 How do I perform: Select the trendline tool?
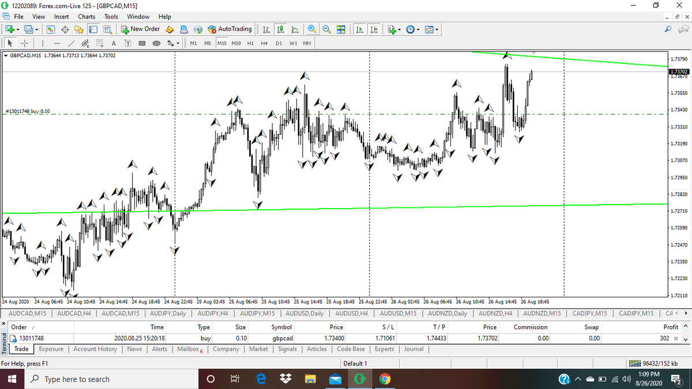pos(71,43)
